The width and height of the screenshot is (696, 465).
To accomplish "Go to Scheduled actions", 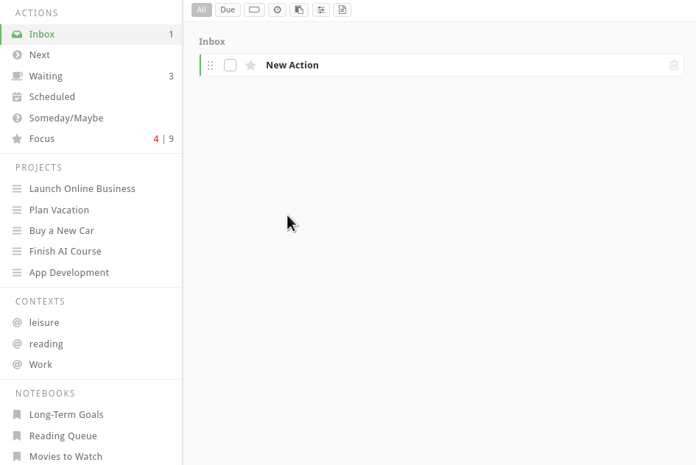I will [x=52, y=97].
